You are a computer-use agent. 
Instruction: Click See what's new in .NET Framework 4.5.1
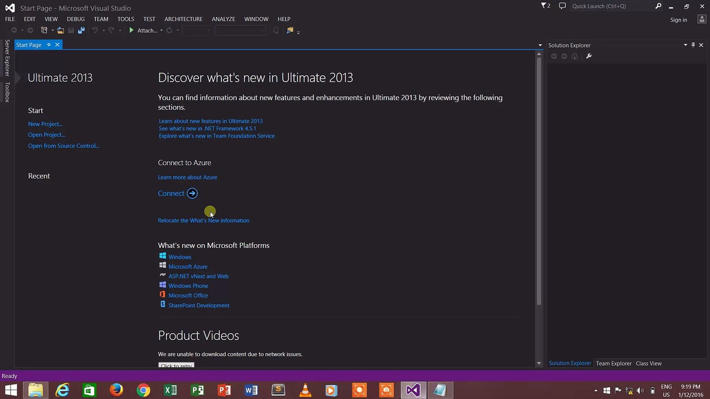(207, 129)
